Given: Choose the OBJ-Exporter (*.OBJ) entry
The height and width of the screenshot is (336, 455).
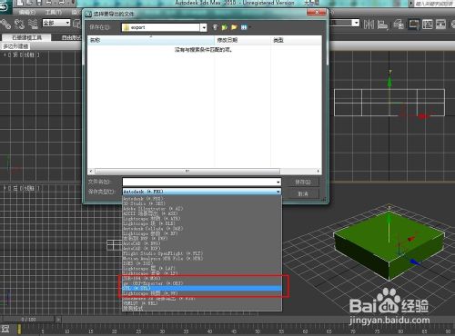Looking at the screenshot, I should 202,283.
